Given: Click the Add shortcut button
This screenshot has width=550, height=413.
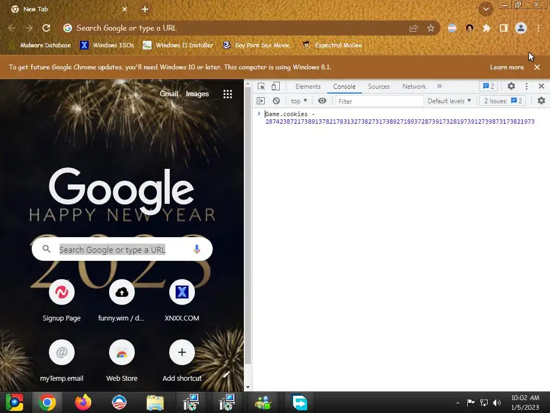Looking at the screenshot, I should point(182,361).
